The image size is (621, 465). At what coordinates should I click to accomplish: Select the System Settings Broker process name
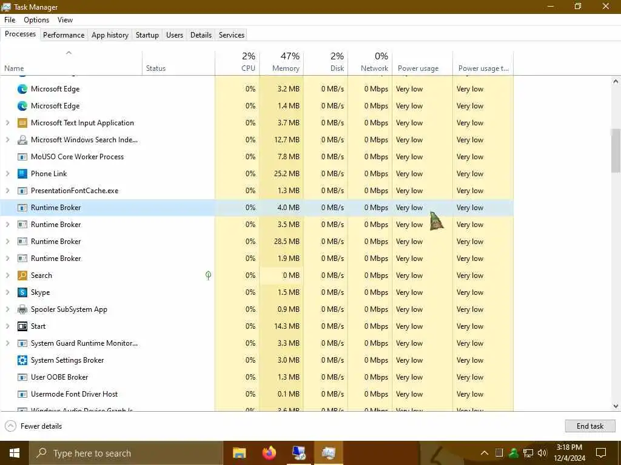tap(67, 360)
